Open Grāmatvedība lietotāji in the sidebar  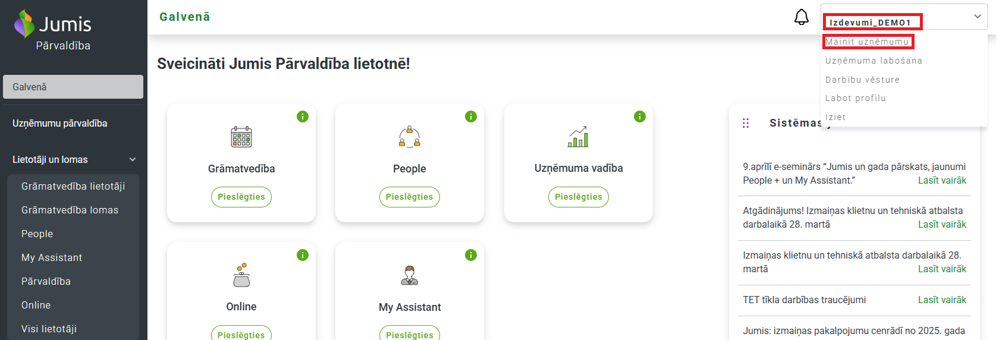tap(73, 186)
